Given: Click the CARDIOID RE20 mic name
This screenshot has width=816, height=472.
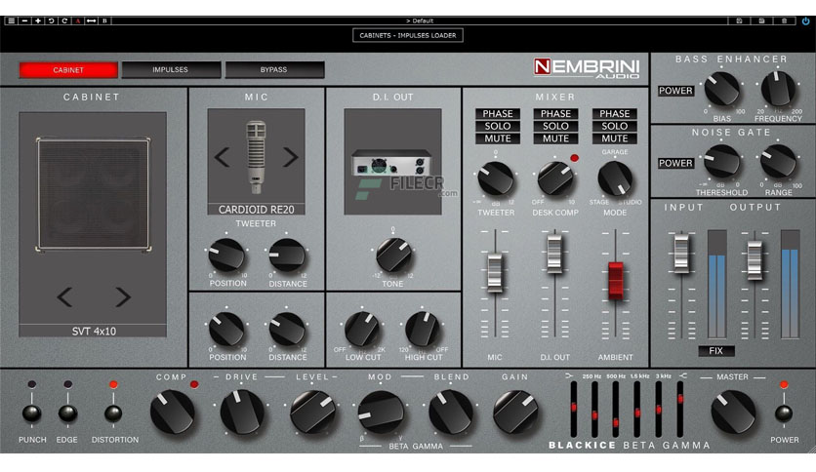Looking at the screenshot, I should coord(256,210).
